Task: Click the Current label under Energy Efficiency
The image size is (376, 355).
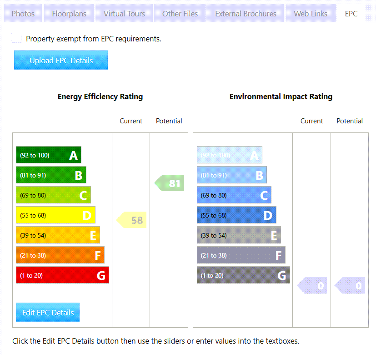Action: click(131, 121)
